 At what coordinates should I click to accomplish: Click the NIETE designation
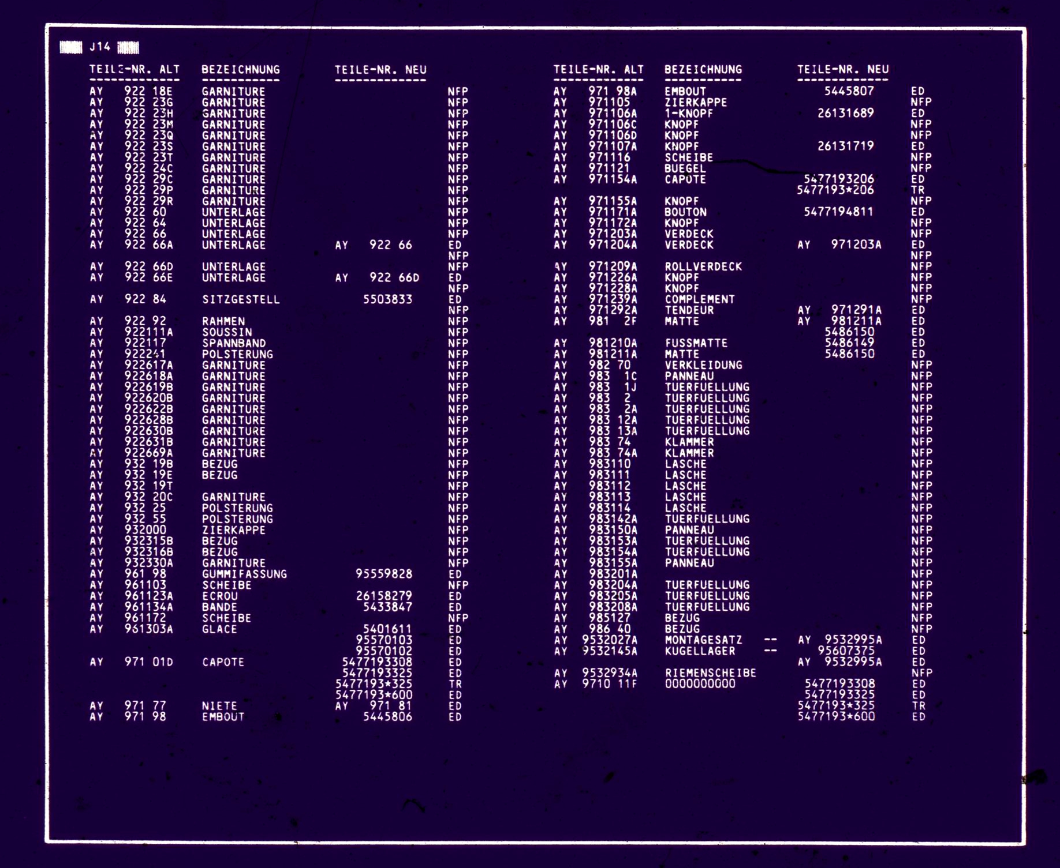click(220, 706)
